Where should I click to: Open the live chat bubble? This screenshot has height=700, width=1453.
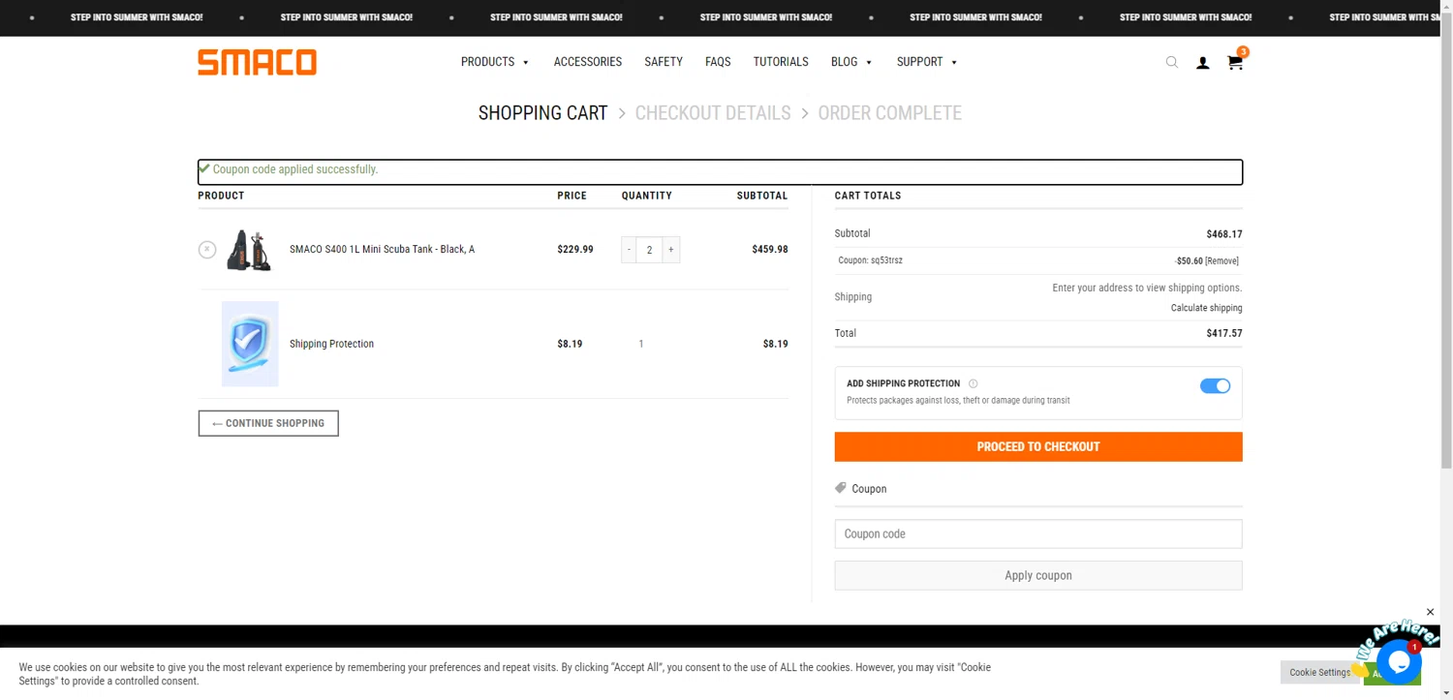click(1399, 662)
